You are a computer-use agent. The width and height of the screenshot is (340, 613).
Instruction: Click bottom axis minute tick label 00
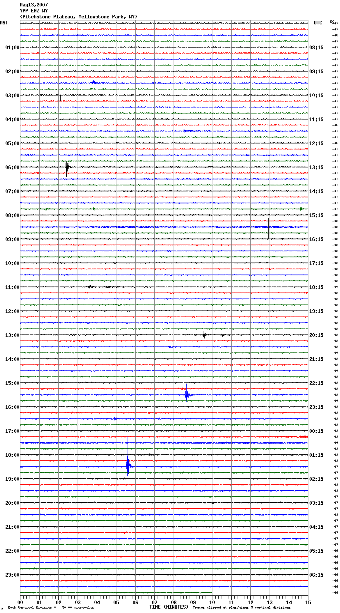click(x=20, y=602)
